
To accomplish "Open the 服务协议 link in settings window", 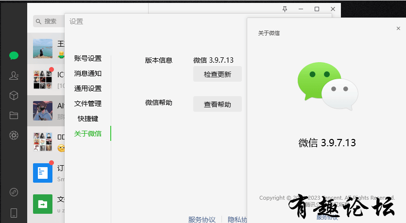I will pyautogui.click(x=202, y=220).
